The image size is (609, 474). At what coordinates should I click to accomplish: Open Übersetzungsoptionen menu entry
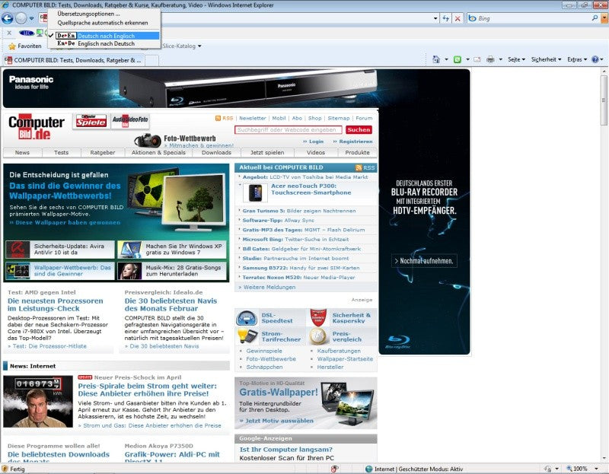88,14
